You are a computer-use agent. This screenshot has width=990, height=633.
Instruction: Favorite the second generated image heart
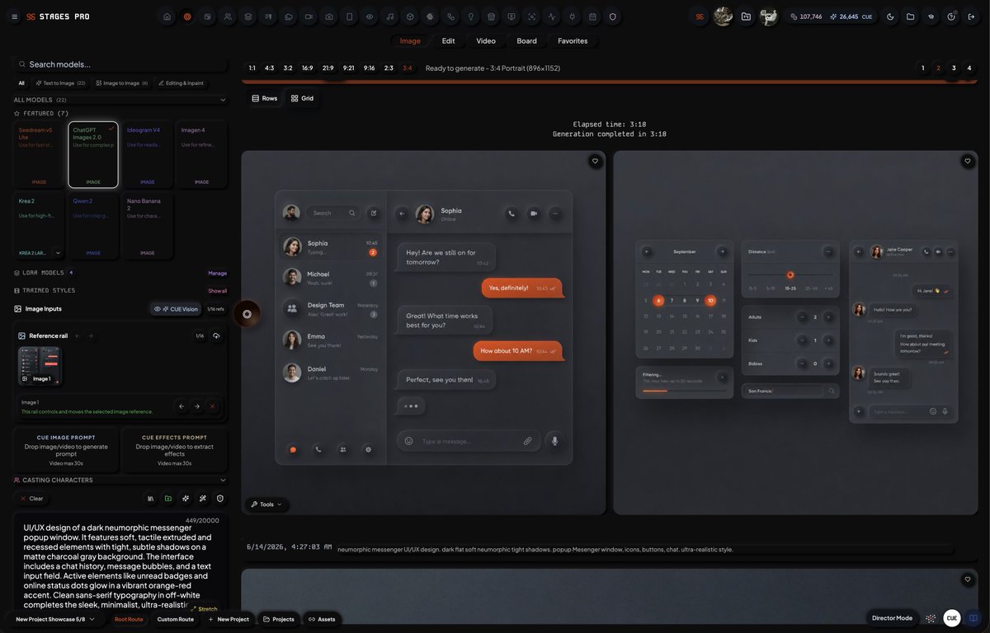click(x=968, y=162)
